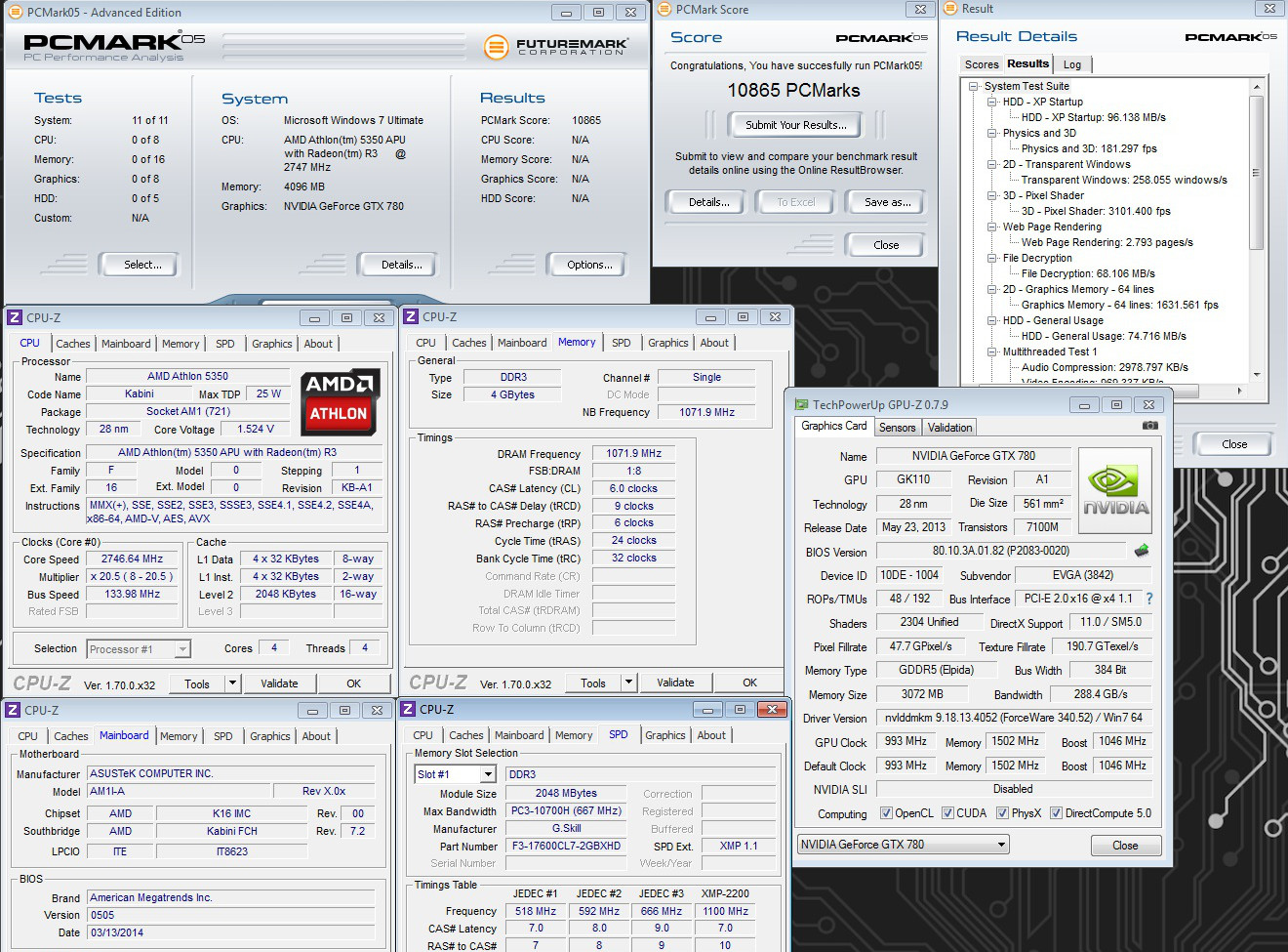Collapse the File Decryption tree node
This screenshot has height=952, width=1288.
(x=991, y=258)
